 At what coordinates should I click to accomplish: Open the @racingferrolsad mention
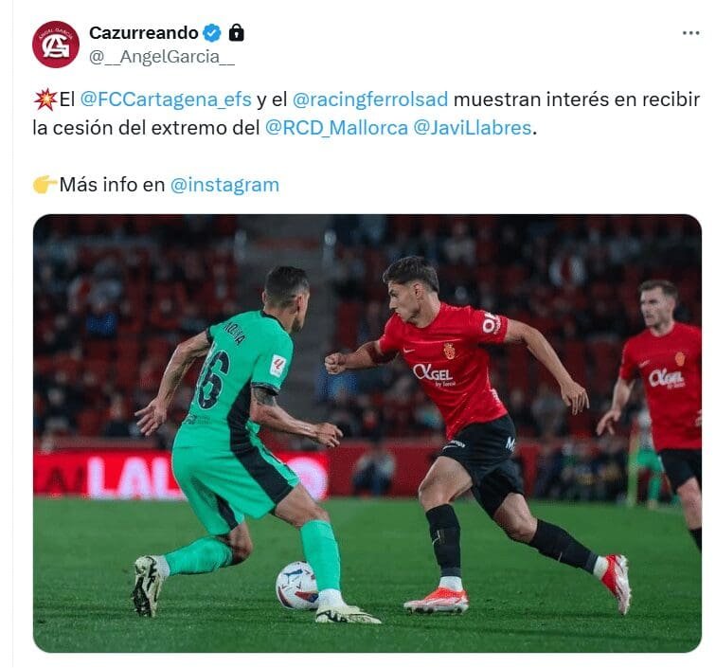tap(370, 100)
